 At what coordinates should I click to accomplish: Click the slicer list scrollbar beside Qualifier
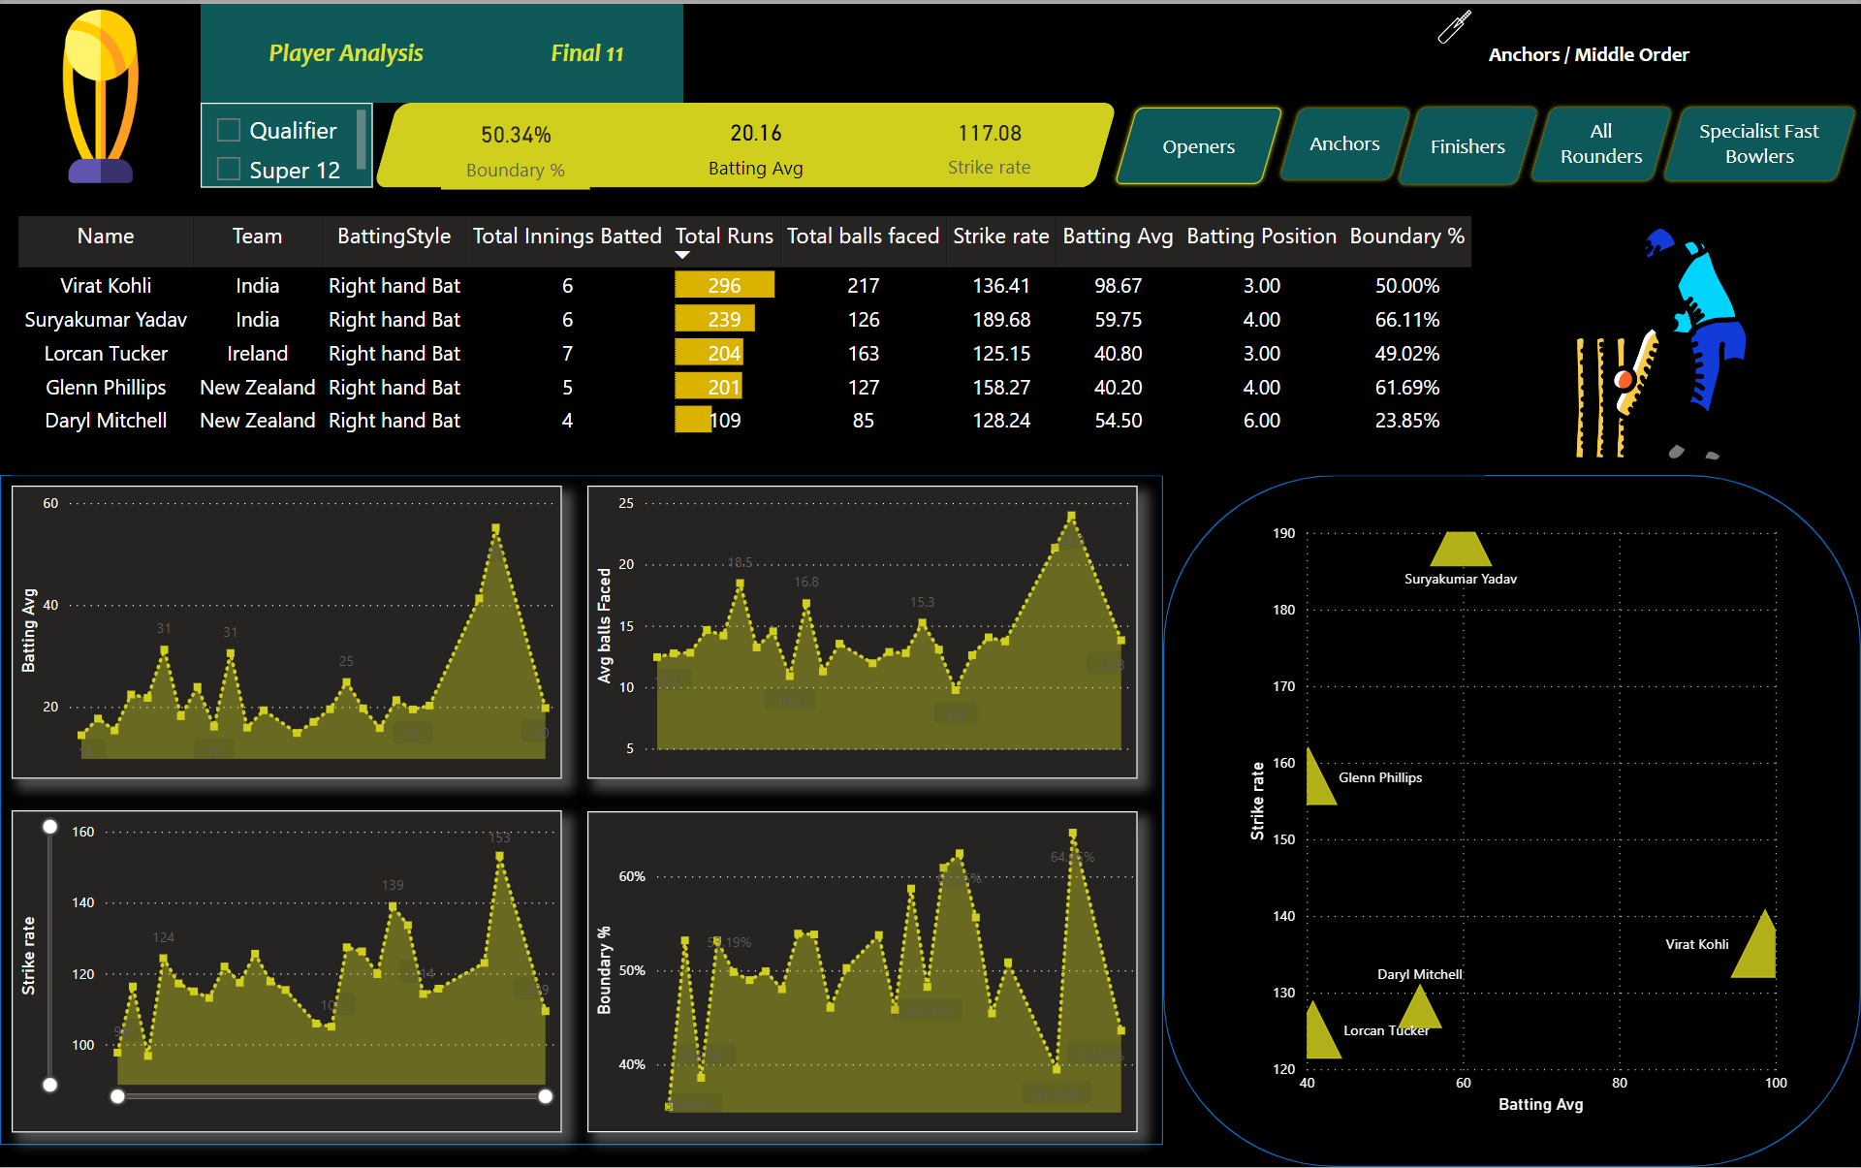[x=362, y=139]
